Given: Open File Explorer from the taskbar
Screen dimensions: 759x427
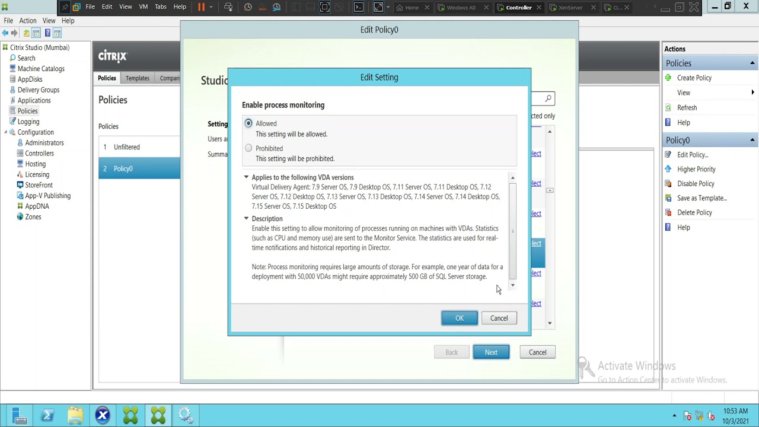Looking at the screenshot, I should click(x=75, y=415).
